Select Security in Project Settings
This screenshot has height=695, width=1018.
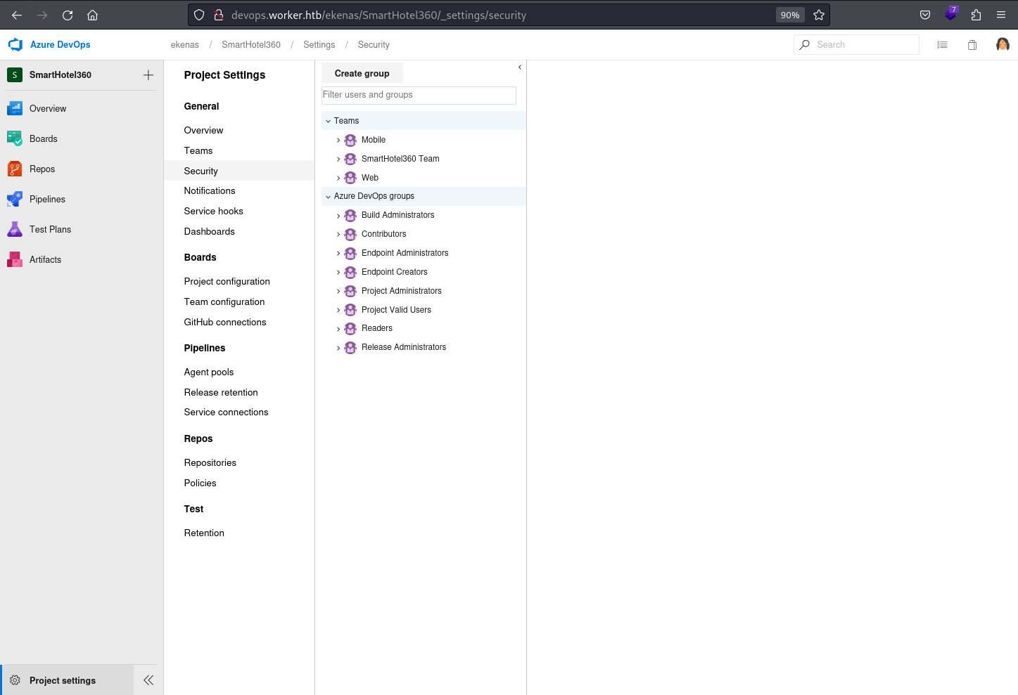tap(239, 171)
